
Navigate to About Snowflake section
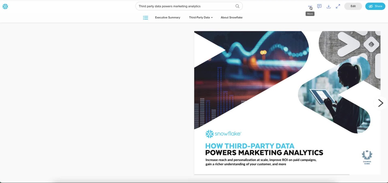tap(231, 17)
